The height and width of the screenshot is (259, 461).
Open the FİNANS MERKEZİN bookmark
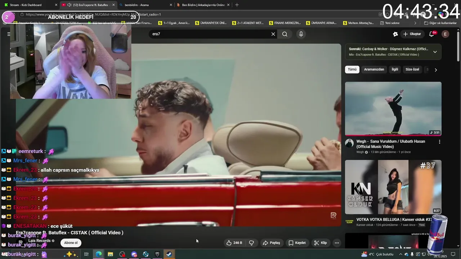point(285,23)
